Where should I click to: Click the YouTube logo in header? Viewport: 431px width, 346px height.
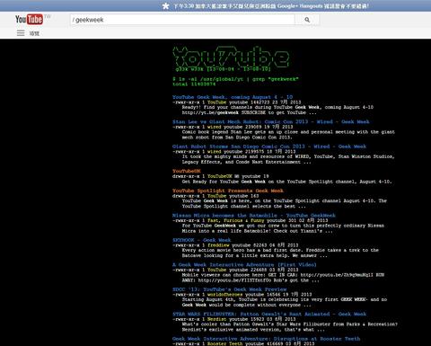30,20
